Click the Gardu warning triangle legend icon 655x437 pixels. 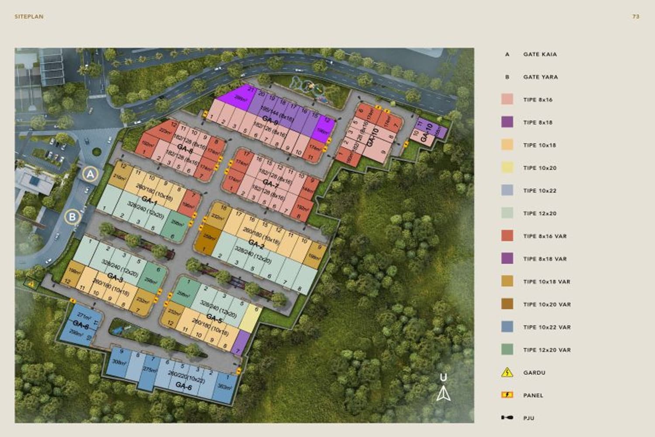pos(507,373)
